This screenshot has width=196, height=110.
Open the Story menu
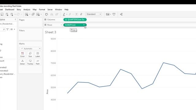[x=19, y=9]
